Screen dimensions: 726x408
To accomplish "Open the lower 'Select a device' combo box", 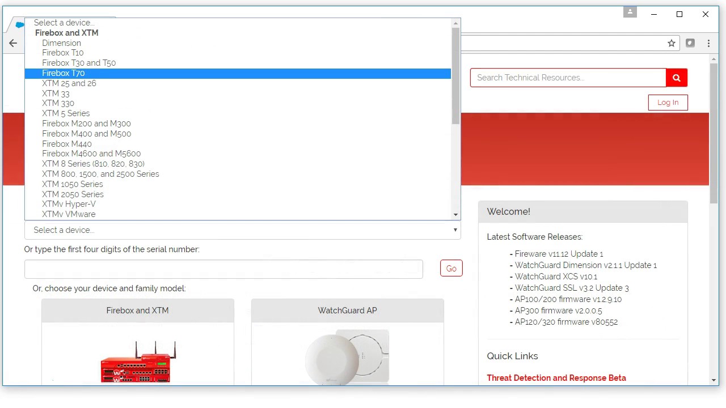I will (x=242, y=230).
